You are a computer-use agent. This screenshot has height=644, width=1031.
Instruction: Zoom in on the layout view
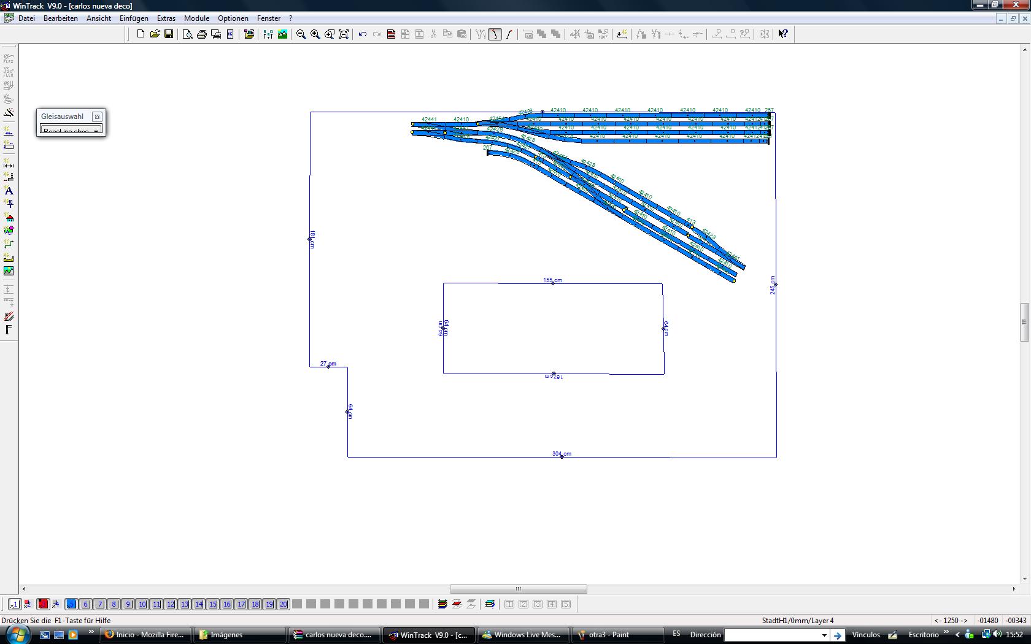315,34
